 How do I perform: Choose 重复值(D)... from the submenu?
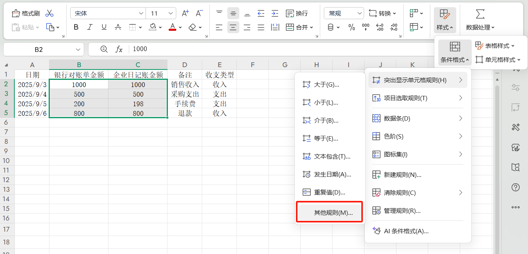[329, 192]
